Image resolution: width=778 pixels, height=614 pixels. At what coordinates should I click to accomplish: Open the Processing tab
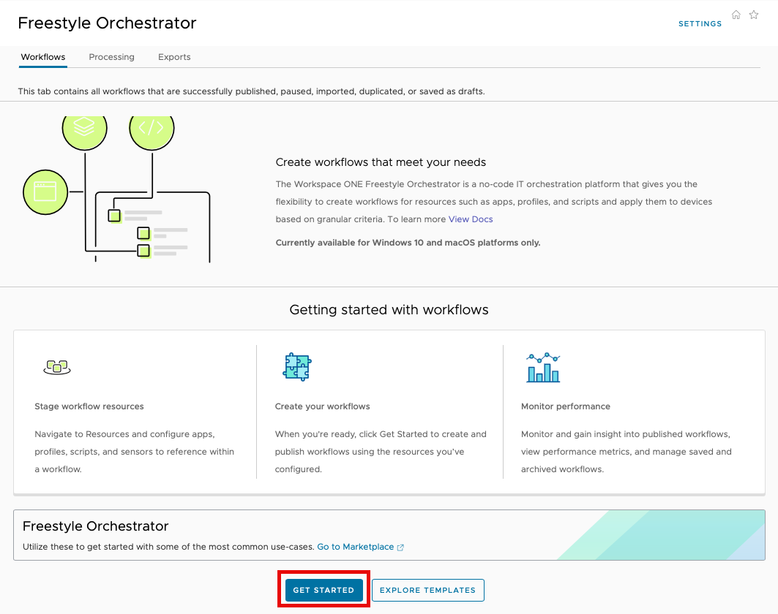tap(111, 57)
